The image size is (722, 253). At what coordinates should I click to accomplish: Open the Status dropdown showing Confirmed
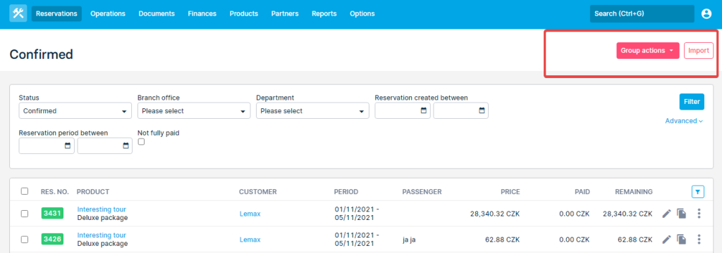point(75,110)
